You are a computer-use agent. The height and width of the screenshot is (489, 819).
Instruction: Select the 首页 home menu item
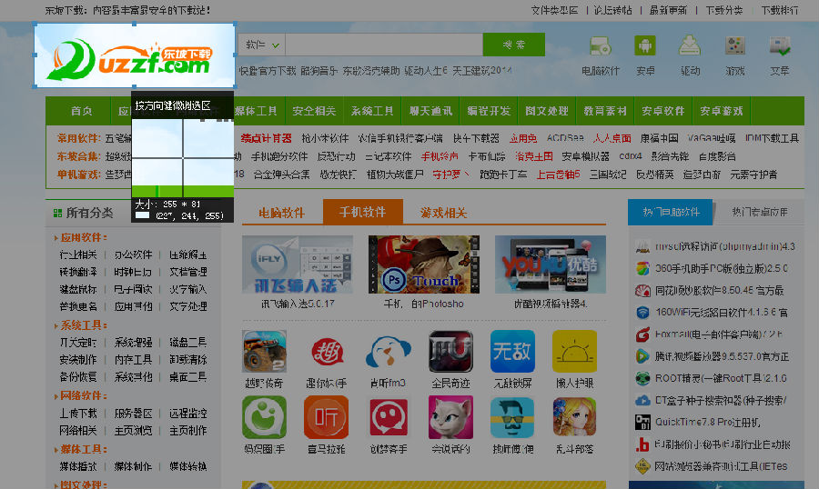tap(82, 111)
